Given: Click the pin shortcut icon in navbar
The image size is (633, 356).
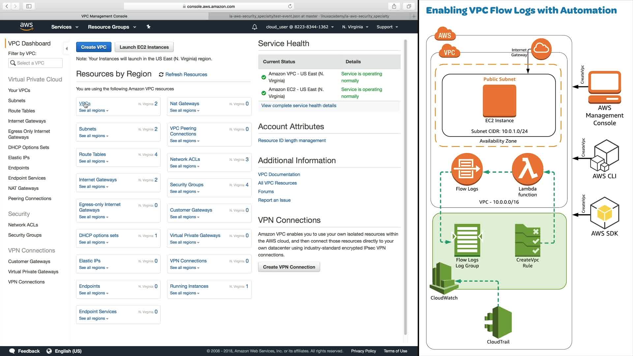Looking at the screenshot, I should coord(148,27).
